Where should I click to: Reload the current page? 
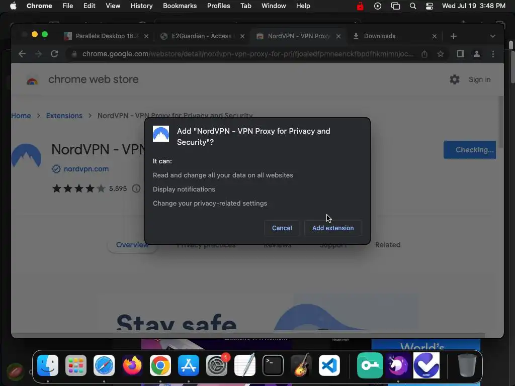tap(54, 54)
